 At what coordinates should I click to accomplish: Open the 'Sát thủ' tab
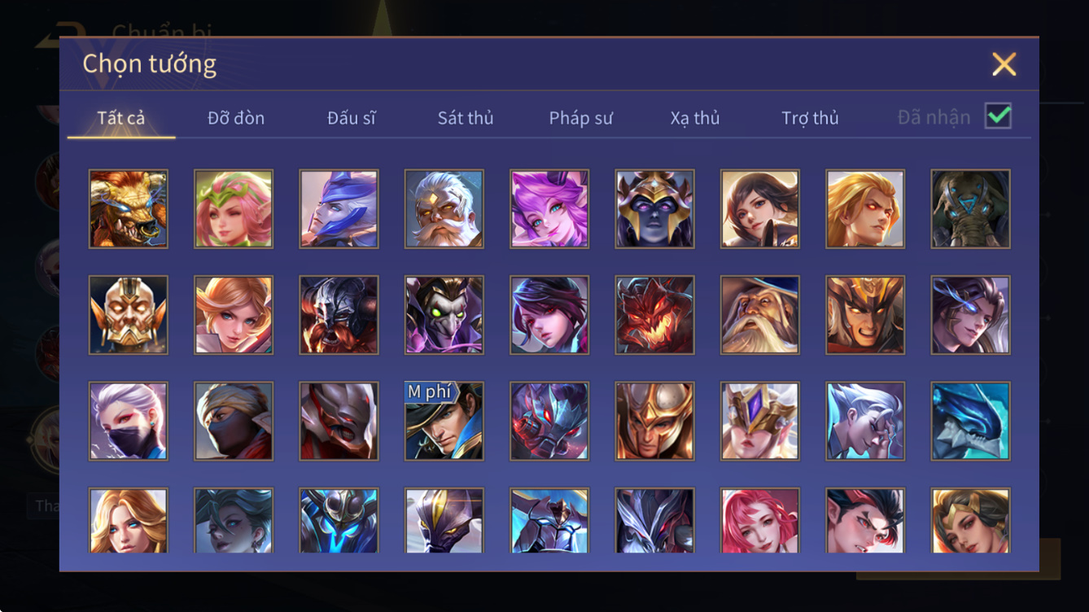[466, 118]
